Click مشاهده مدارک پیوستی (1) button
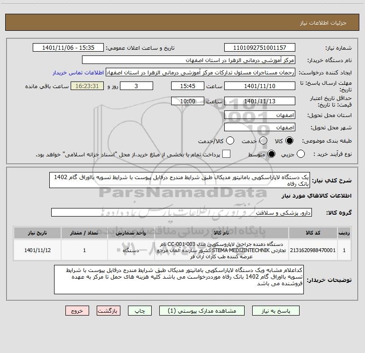Image resolution: width=365 pixels, height=353 pixels. point(202,311)
